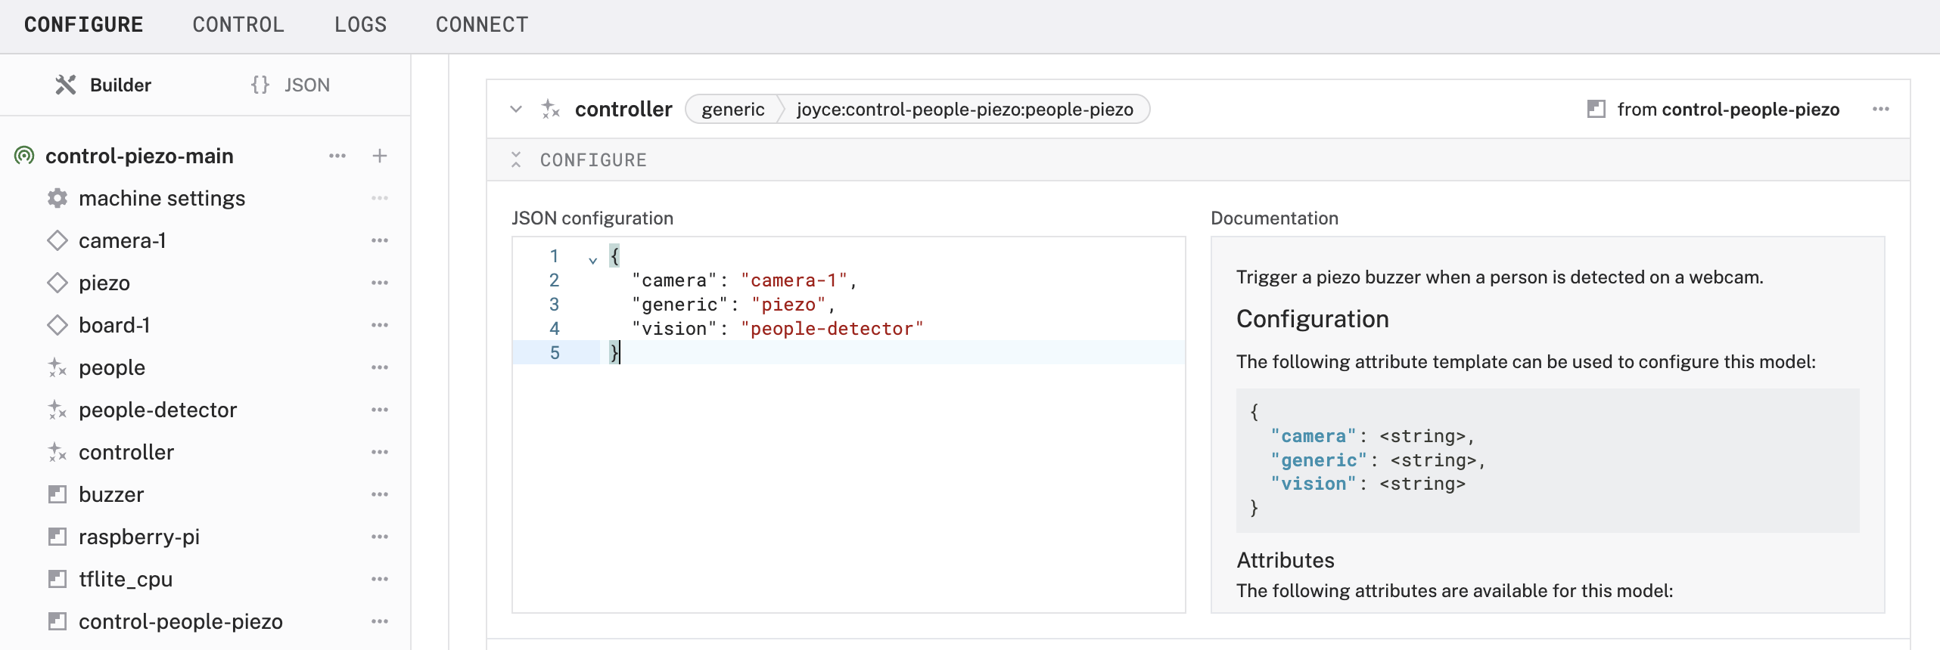Click the control-piezo-main machine status icon
This screenshot has width=1940, height=650.
(24, 156)
